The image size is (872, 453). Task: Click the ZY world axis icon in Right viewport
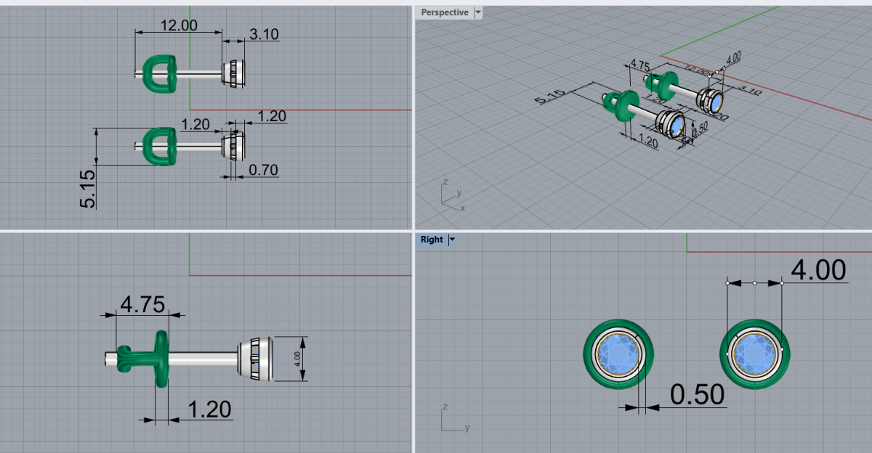452,421
